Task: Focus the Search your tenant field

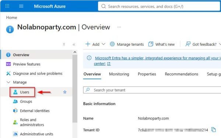Action: [152, 90]
